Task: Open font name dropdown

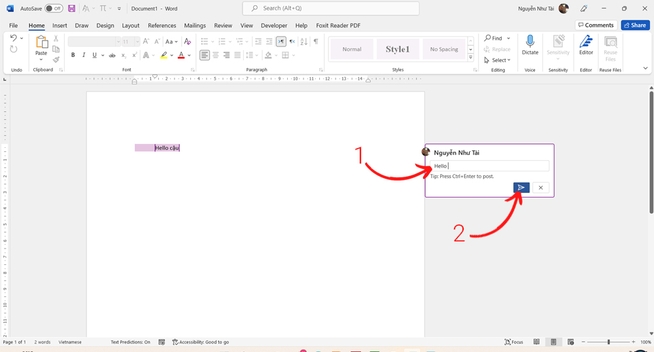Action: click(x=118, y=41)
